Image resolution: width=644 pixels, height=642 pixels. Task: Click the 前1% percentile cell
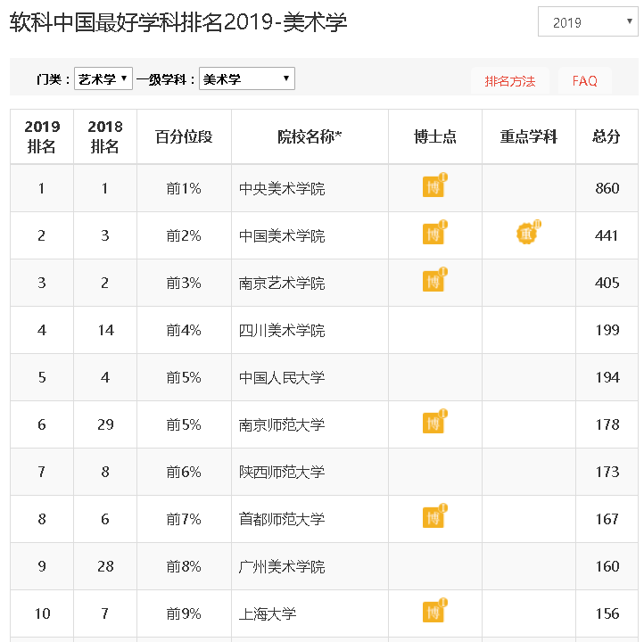pyautogui.click(x=184, y=188)
